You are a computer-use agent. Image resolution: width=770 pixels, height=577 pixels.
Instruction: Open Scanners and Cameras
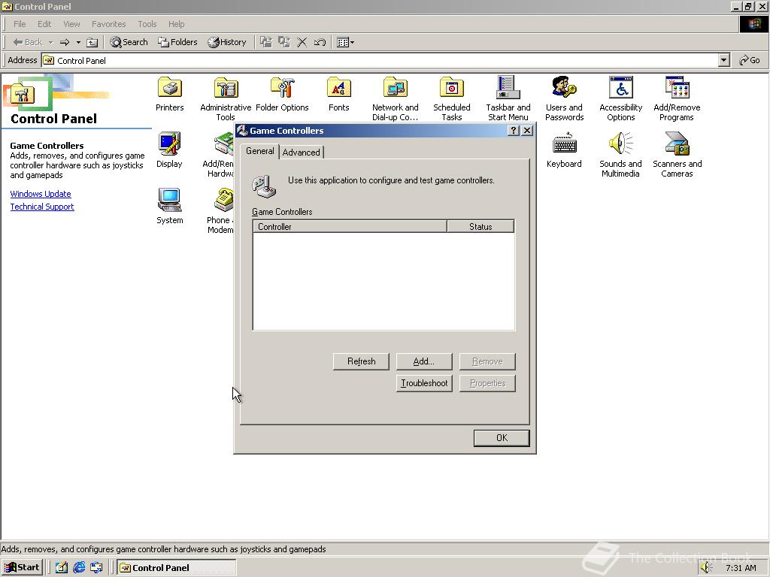click(x=676, y=145)
